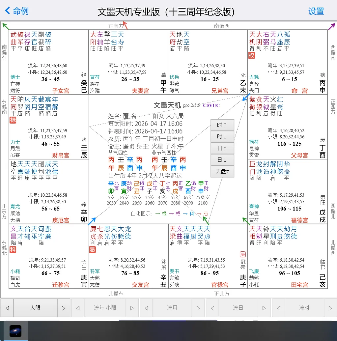Open galaxy app icon in taskbar
This screenshot has width=337, height=341.
pos(15,331)
